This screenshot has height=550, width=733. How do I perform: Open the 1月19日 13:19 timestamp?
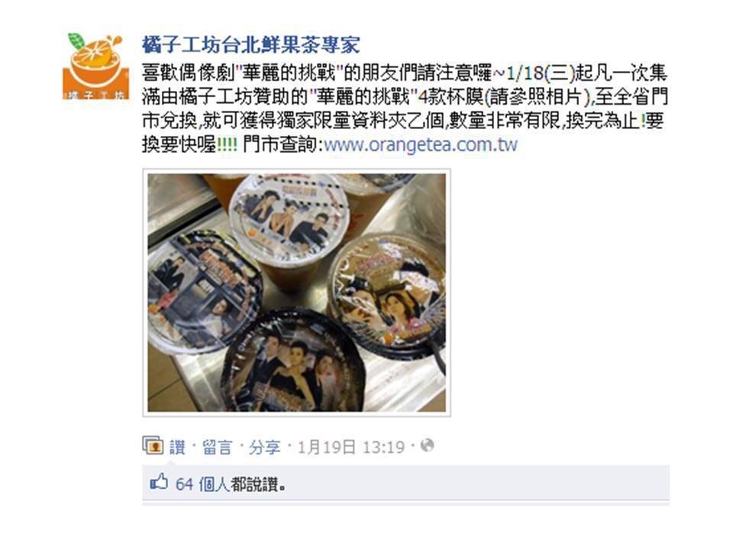(x=351, y=447)
